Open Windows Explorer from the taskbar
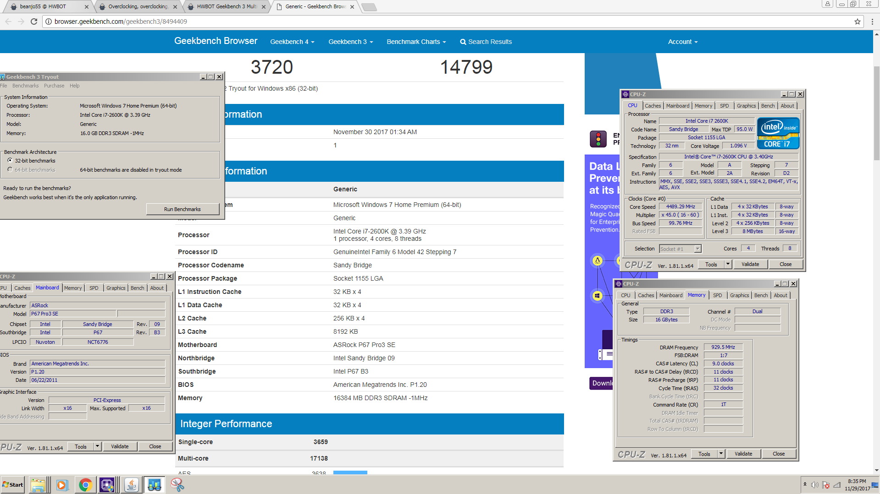 39,485
